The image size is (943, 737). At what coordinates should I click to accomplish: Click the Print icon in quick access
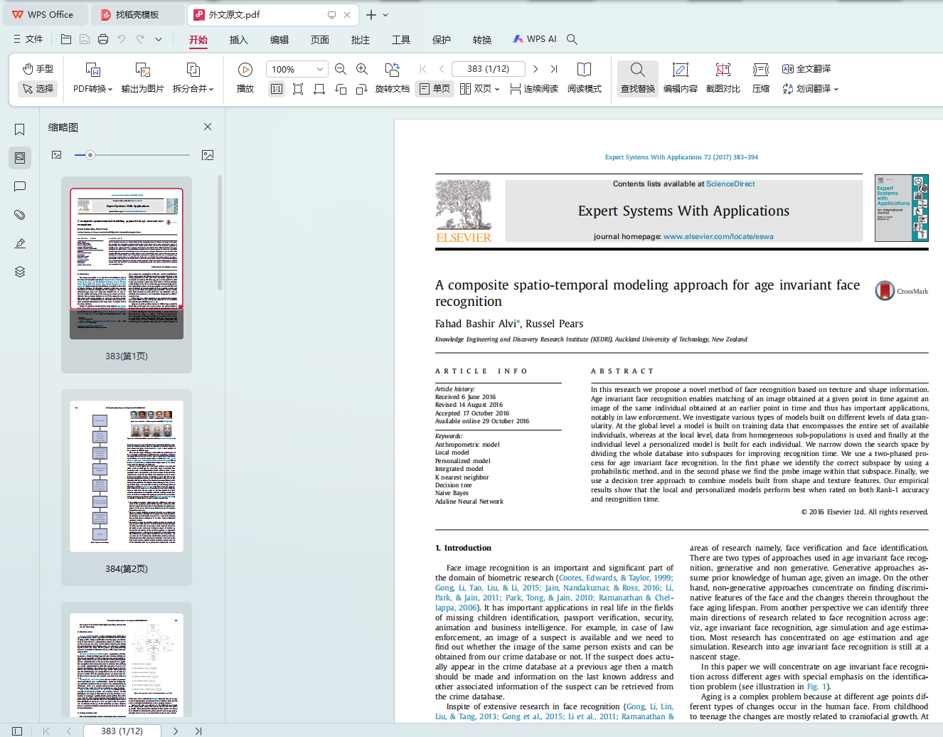click(x=103, y=39)
